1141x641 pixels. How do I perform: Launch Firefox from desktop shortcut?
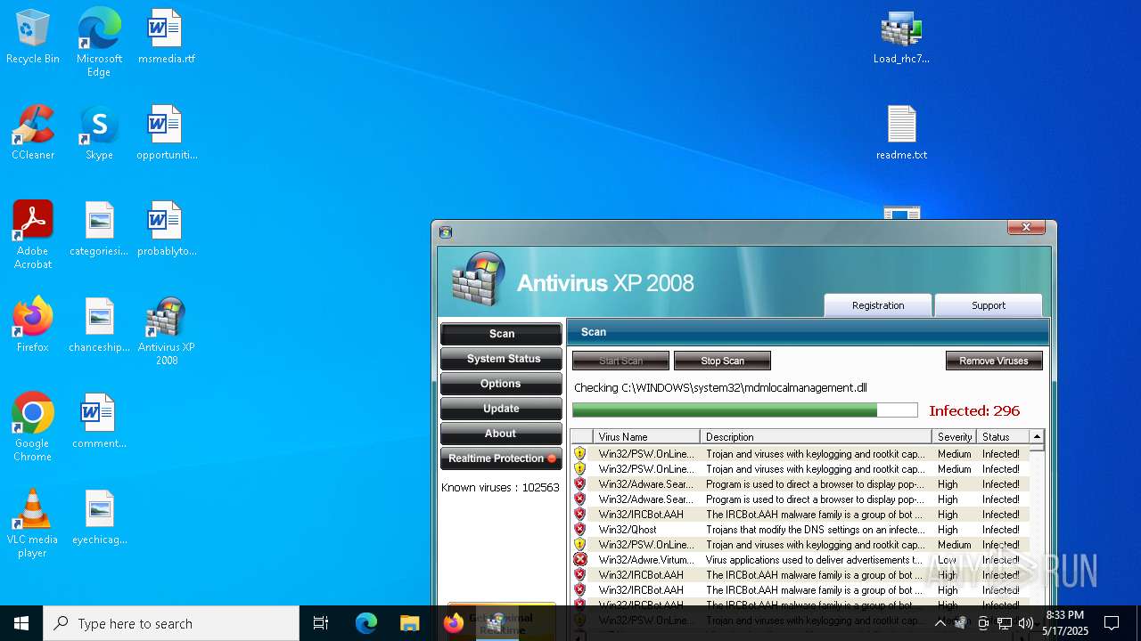point(33,326)
